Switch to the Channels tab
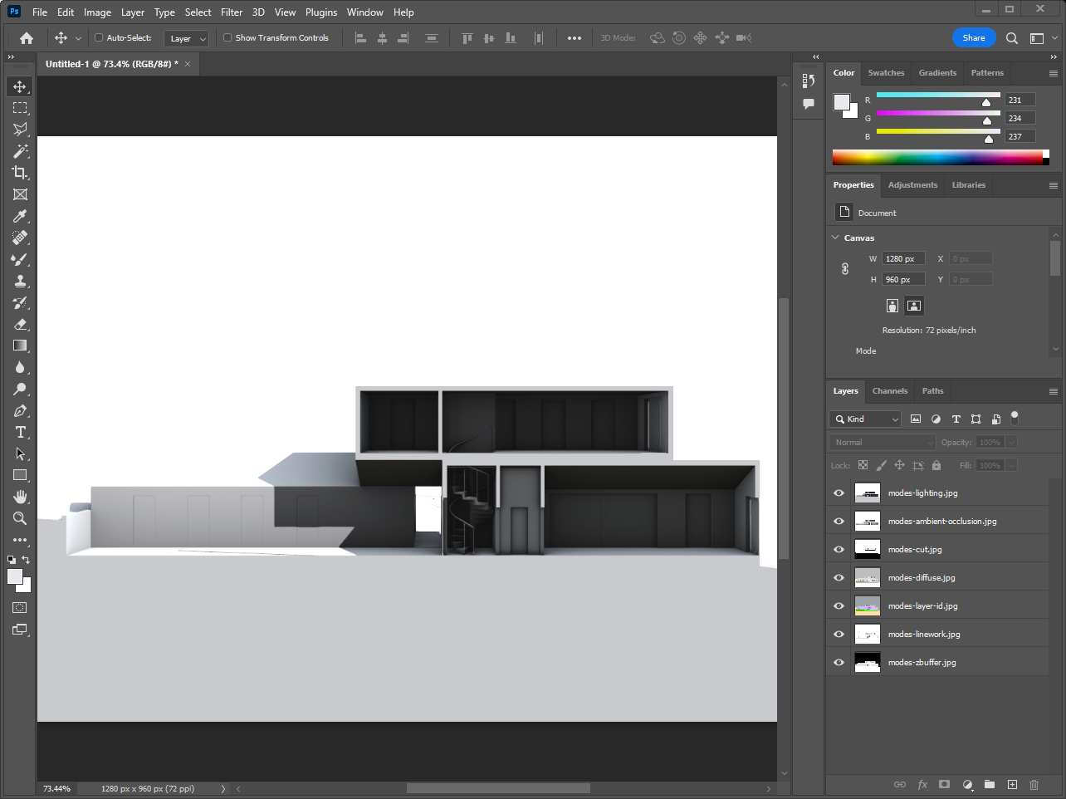Image resolution: width=1066 pixels, height=799 pixels. pyautogui.click(x=889, y=391)
